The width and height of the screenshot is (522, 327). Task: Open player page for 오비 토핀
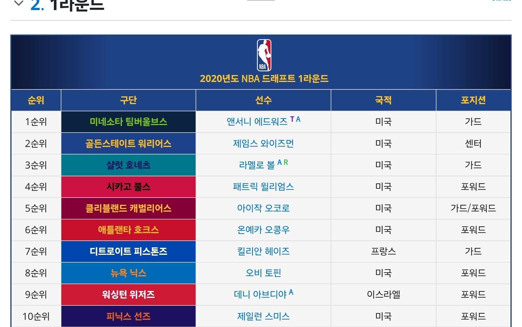(x=263, y=273)
